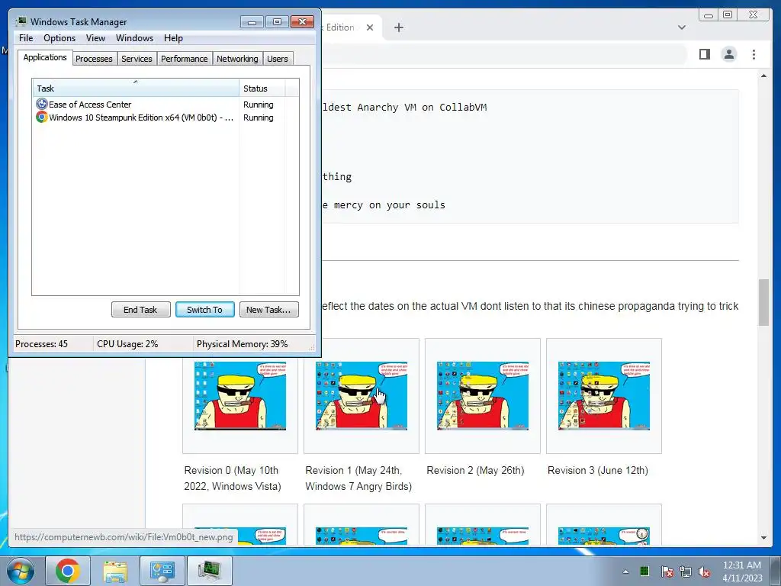Select the Applications tab
This screenshot has height=586, width=781.
45,57
